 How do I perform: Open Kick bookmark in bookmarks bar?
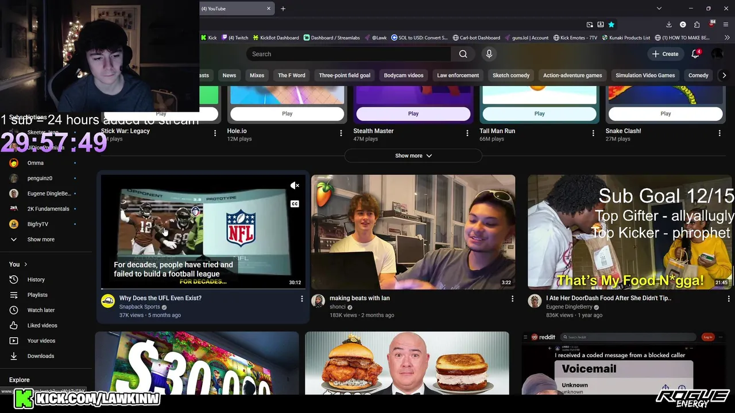click(x=208, y=38)
